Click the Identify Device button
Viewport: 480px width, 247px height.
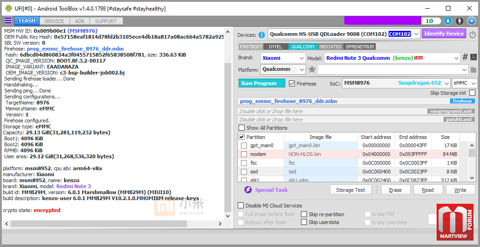coord(444,34)
